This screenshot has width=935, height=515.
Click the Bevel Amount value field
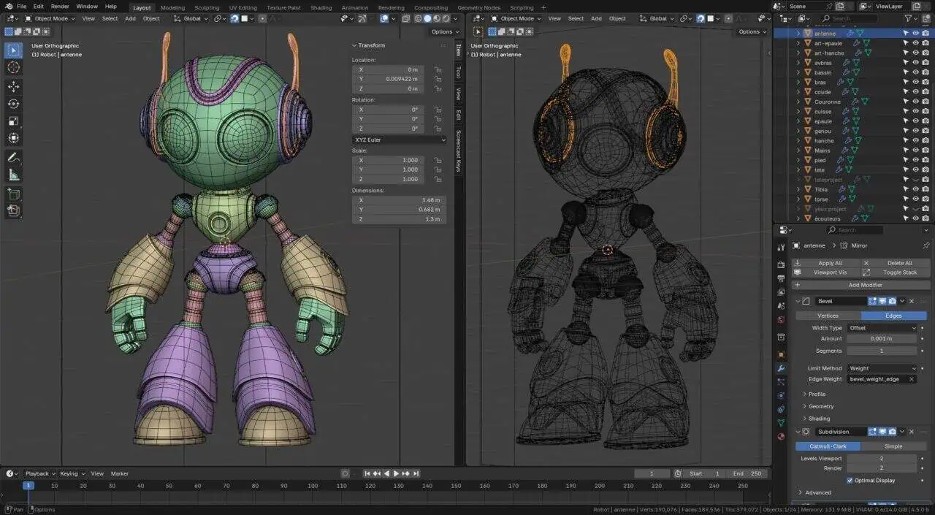[882, 339]
